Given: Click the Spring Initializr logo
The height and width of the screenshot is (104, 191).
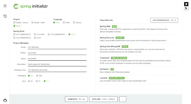Looking at the screenshot, I should coord(31,6).
